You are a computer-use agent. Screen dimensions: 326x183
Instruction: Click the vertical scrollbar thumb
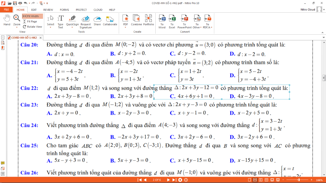click(x=324, y=78)
